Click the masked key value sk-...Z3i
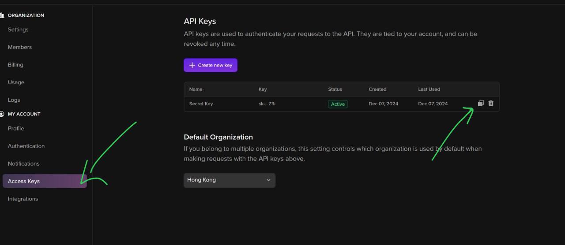Image resolution: width=565 pixels, height=245 pixels. pyautogui.click(x=267, y=104)
